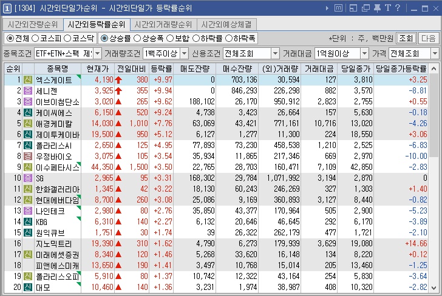
Task: Sort by the (외)거래량 column header
Action: 280,69
